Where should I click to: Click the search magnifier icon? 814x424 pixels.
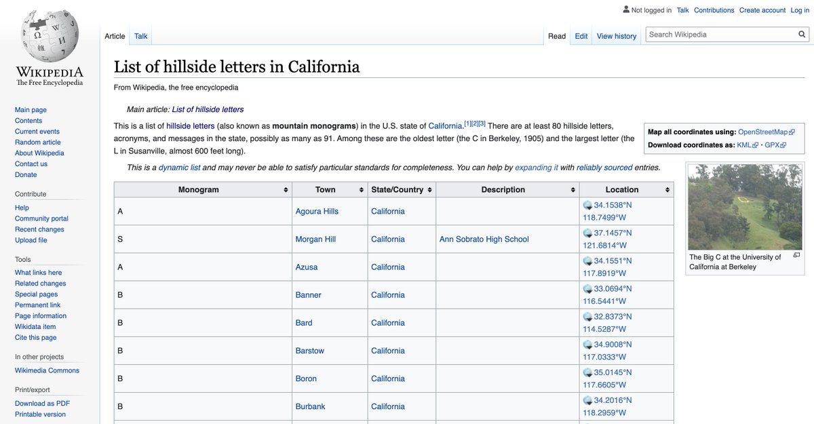pyautogui.click(x=802, y=35)
